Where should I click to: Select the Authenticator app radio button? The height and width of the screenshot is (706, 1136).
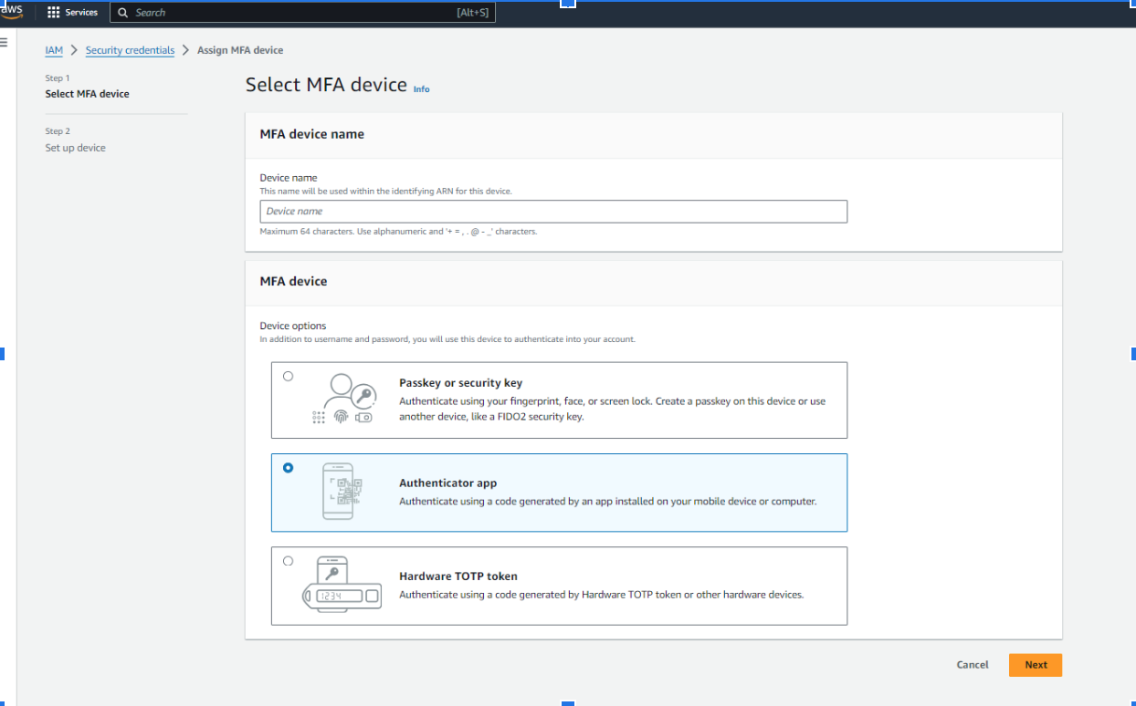coord(289,468)
